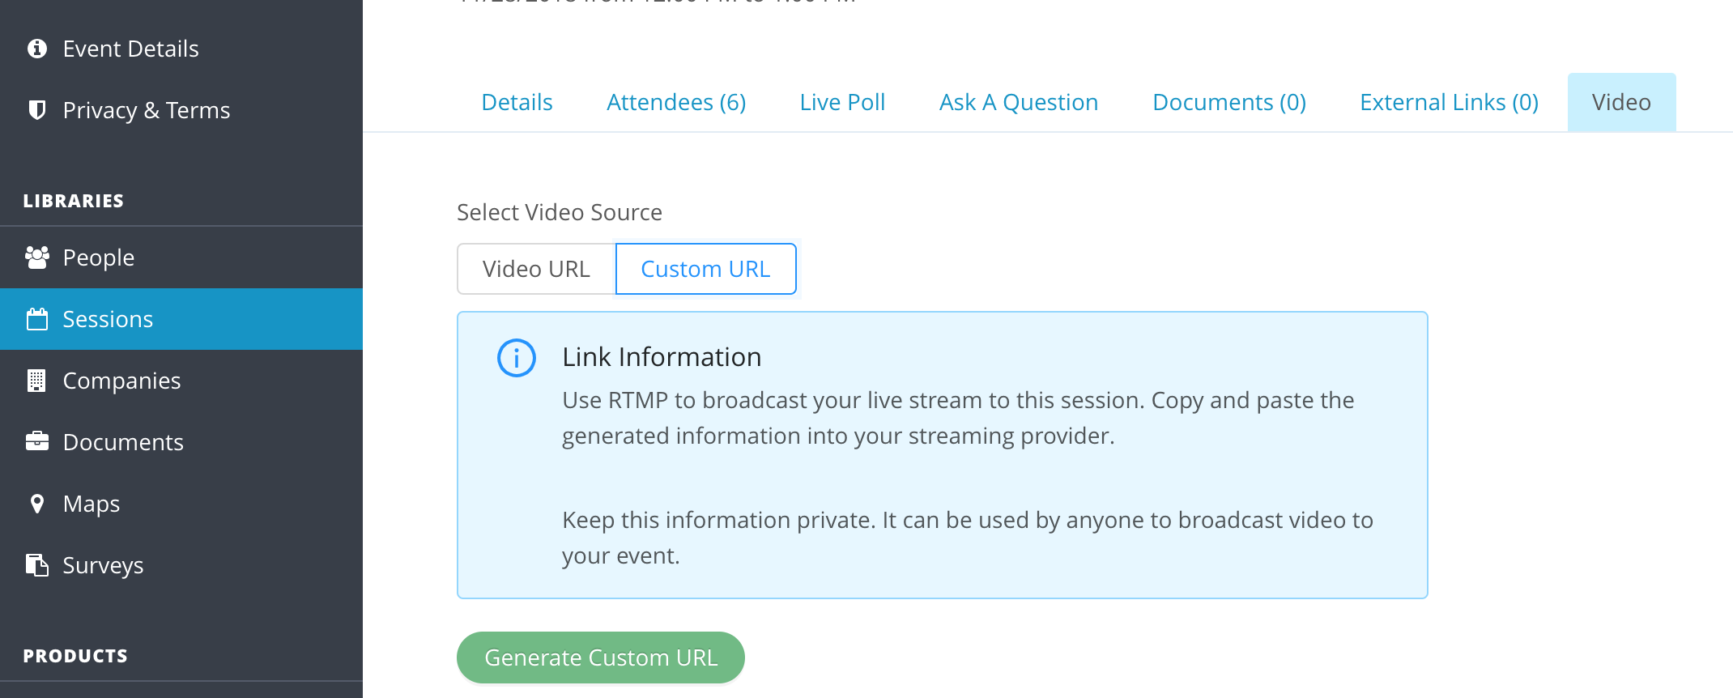
Task: Click the Event Details info icon
Action: (36, 49)
